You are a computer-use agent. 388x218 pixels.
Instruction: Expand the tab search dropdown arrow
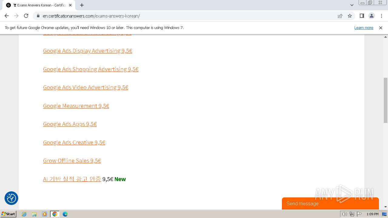[x=352, y=5]
